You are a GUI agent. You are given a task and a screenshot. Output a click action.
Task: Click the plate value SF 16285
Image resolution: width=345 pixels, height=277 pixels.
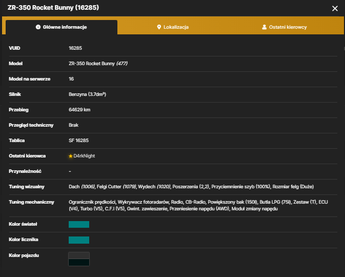point(78,141)
